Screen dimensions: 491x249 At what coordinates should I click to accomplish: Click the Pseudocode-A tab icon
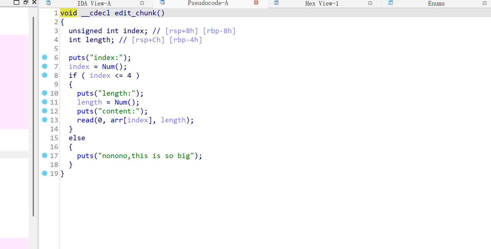(x=162, y=3)
